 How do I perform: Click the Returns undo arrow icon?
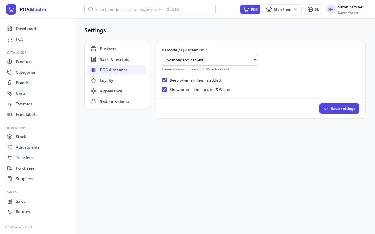tap(10, 212)
